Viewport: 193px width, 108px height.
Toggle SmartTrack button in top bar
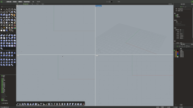tap(27, 2)
